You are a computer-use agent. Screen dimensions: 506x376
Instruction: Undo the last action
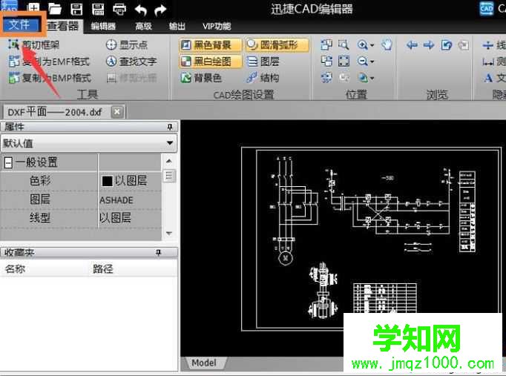point(141,10)
